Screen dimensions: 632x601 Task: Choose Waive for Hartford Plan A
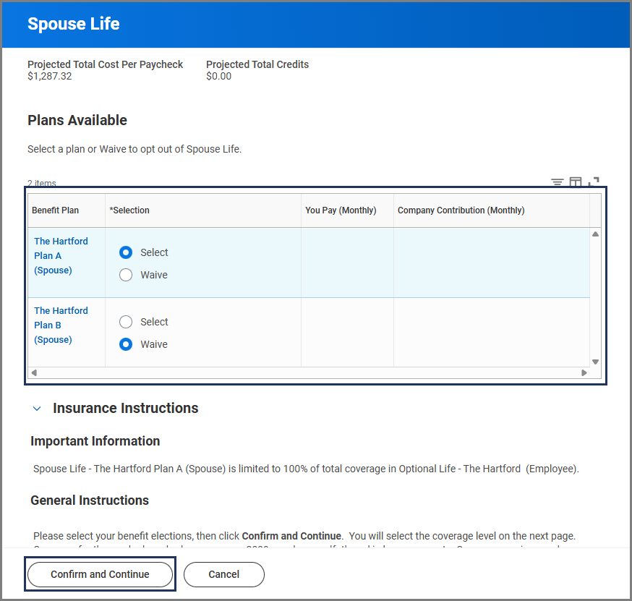(126, 275)
